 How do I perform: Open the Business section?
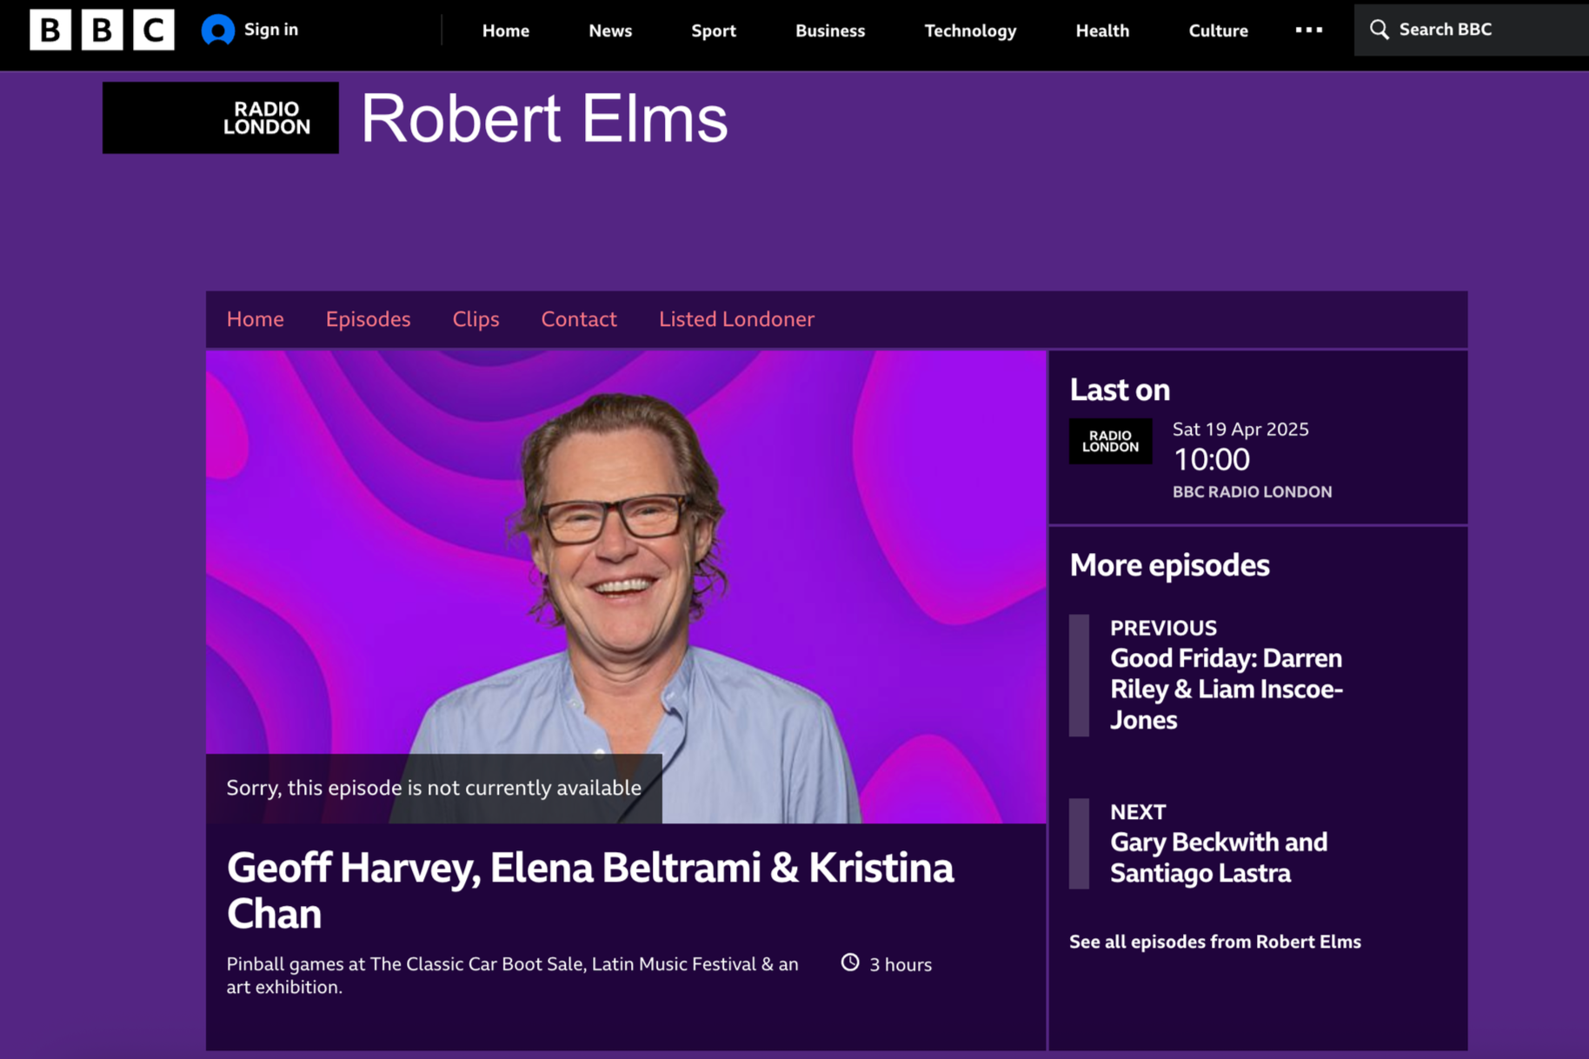(830, 30)
